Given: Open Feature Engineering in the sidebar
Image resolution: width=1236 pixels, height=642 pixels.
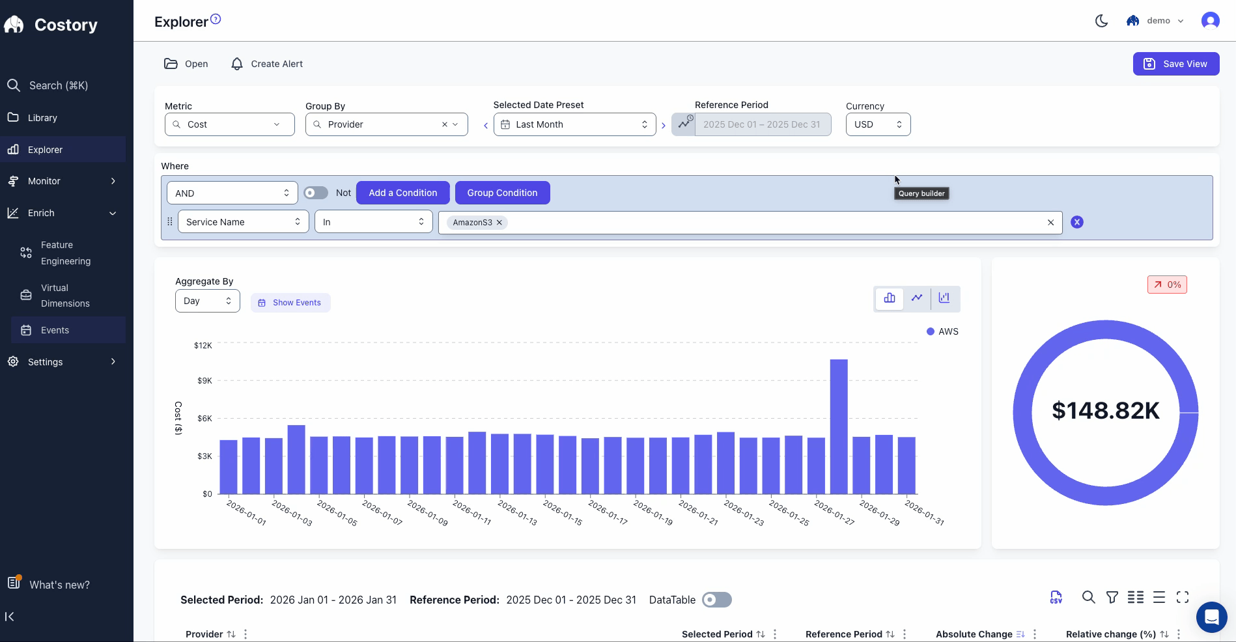Looking at the screenshot, I should (x=65, y=253).
